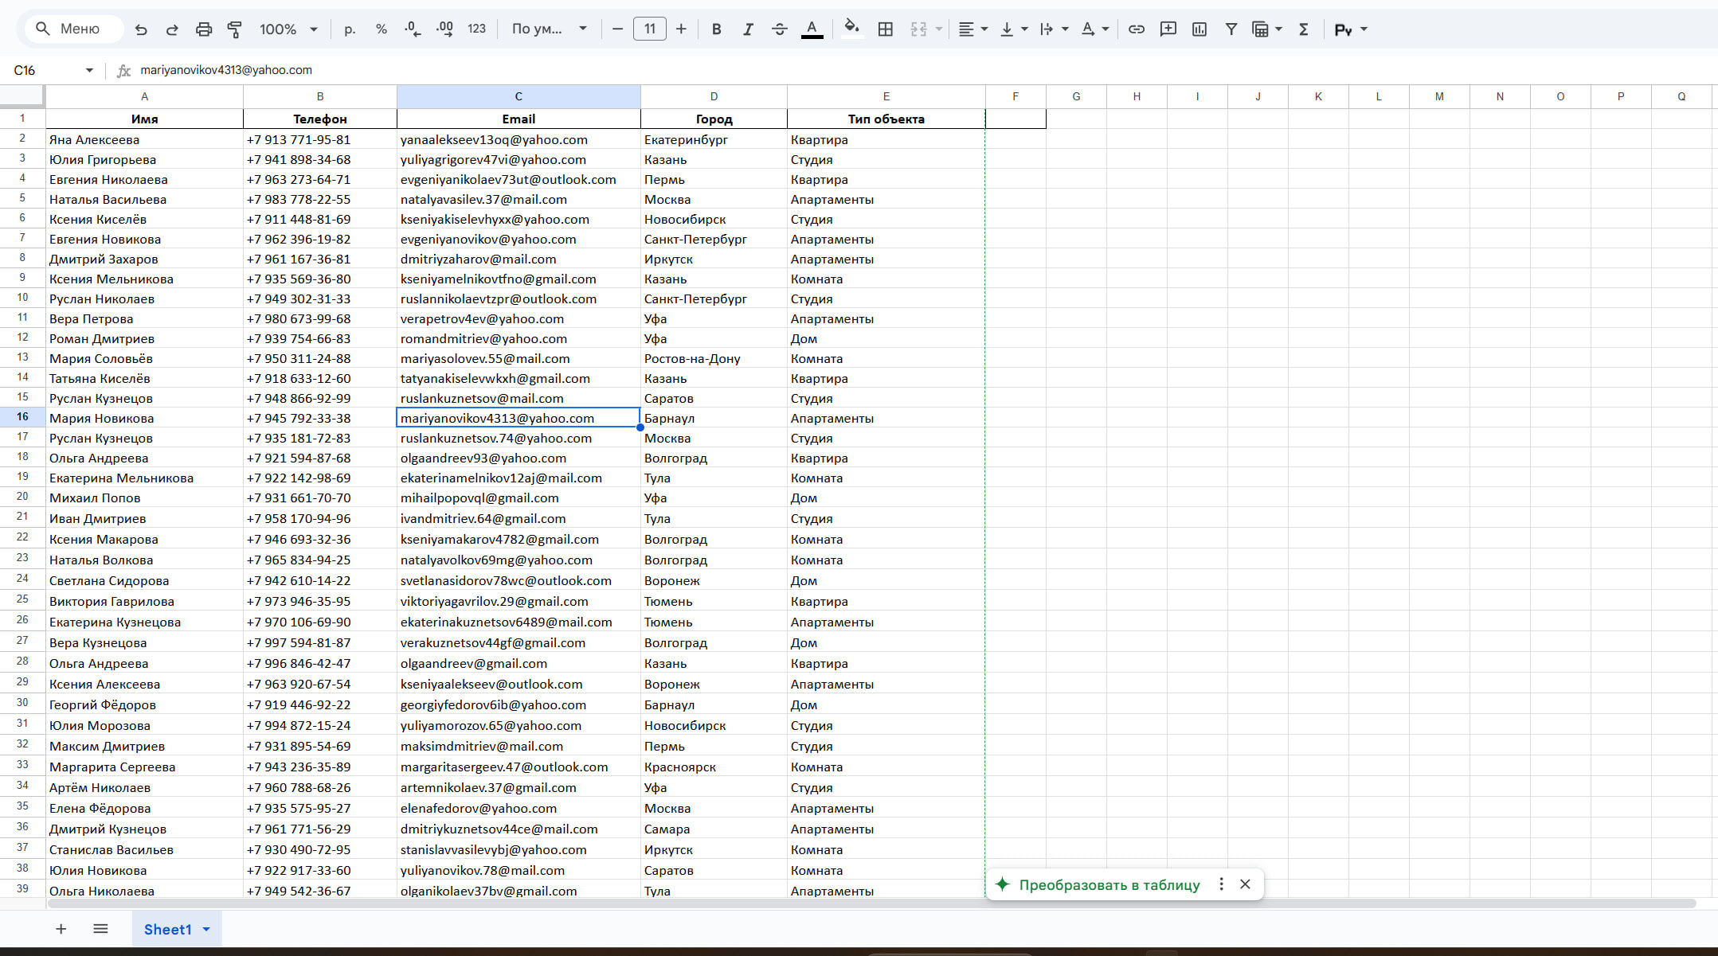Format as currency with р. button
1718x956 pixels.
[x=350, y=29]
